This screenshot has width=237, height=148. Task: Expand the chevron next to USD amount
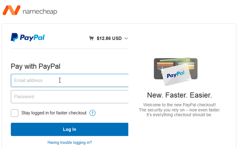pos(126,39)
